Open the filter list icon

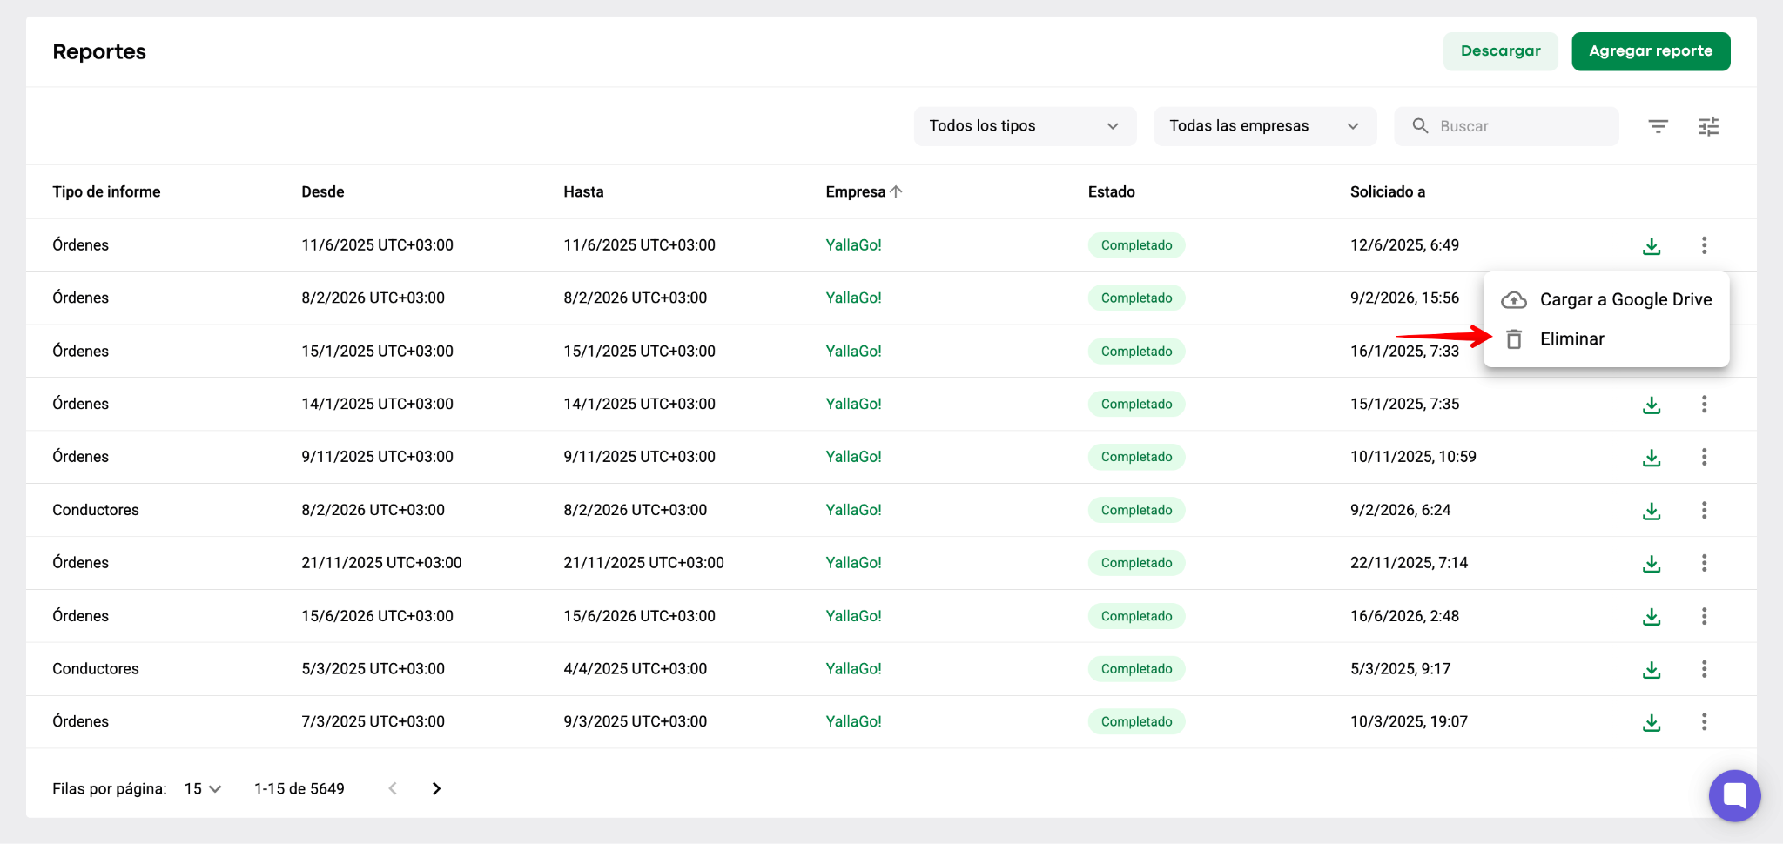[x=1658, y=127]
